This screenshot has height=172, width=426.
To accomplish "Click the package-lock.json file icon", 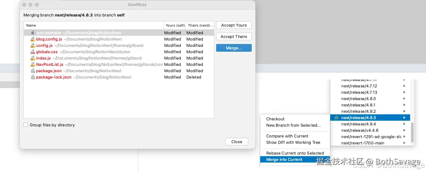I will pyautogui.click(x=33, y=77).
